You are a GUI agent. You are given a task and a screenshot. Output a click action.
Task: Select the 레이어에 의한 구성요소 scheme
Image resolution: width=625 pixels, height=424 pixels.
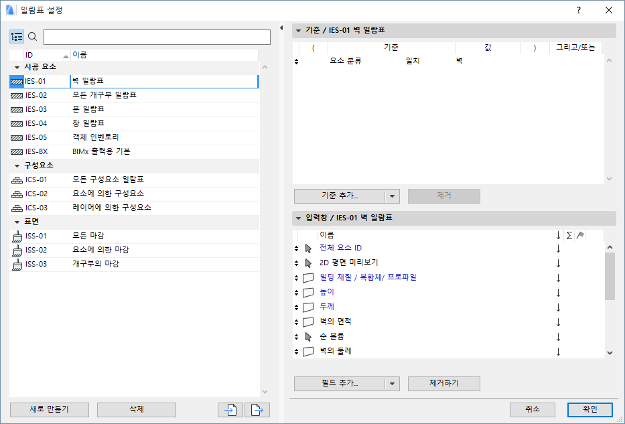coord(135,208)
